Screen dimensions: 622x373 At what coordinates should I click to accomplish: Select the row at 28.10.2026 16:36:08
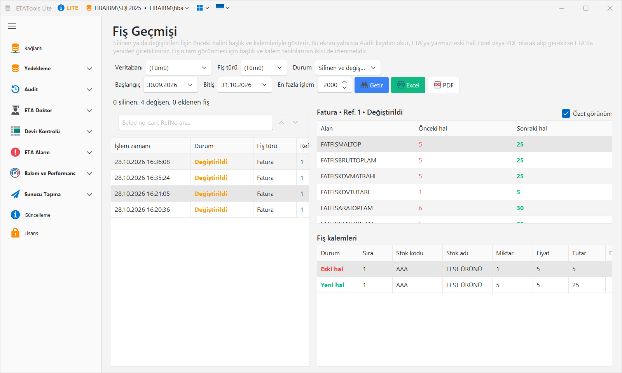tap(210, 162)
